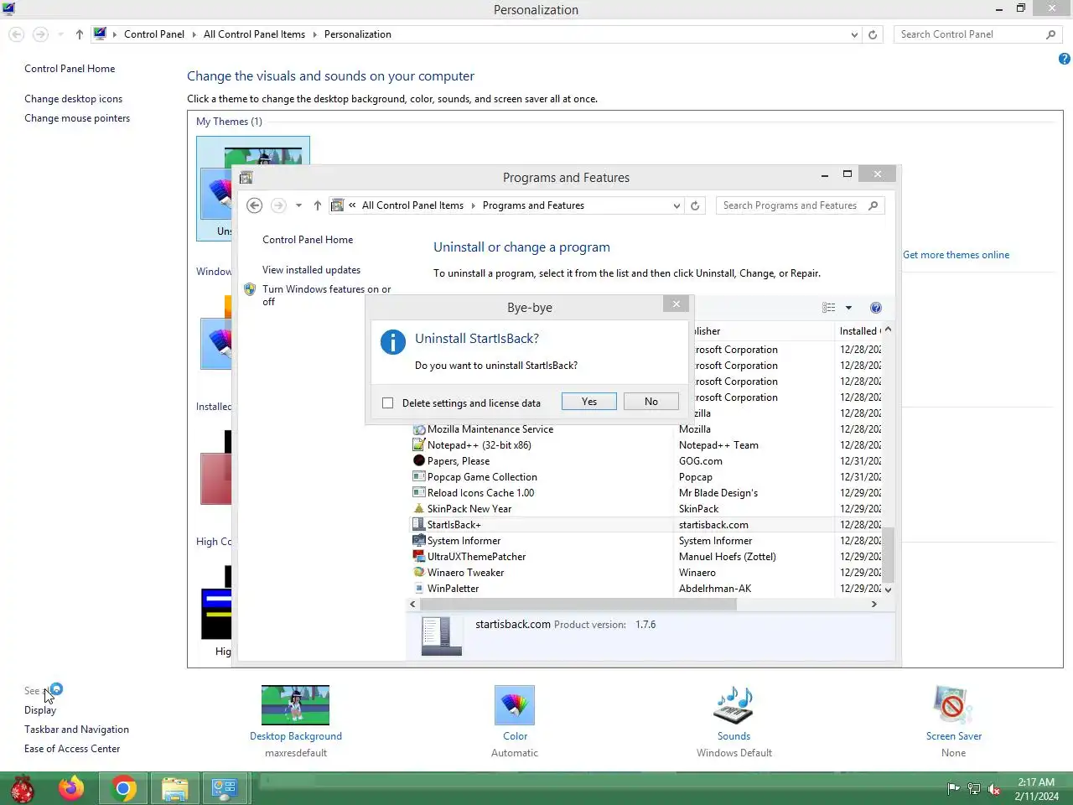Open the Color settings icon
This screenshot has height=805, width=1073.
tap(515, 705)
